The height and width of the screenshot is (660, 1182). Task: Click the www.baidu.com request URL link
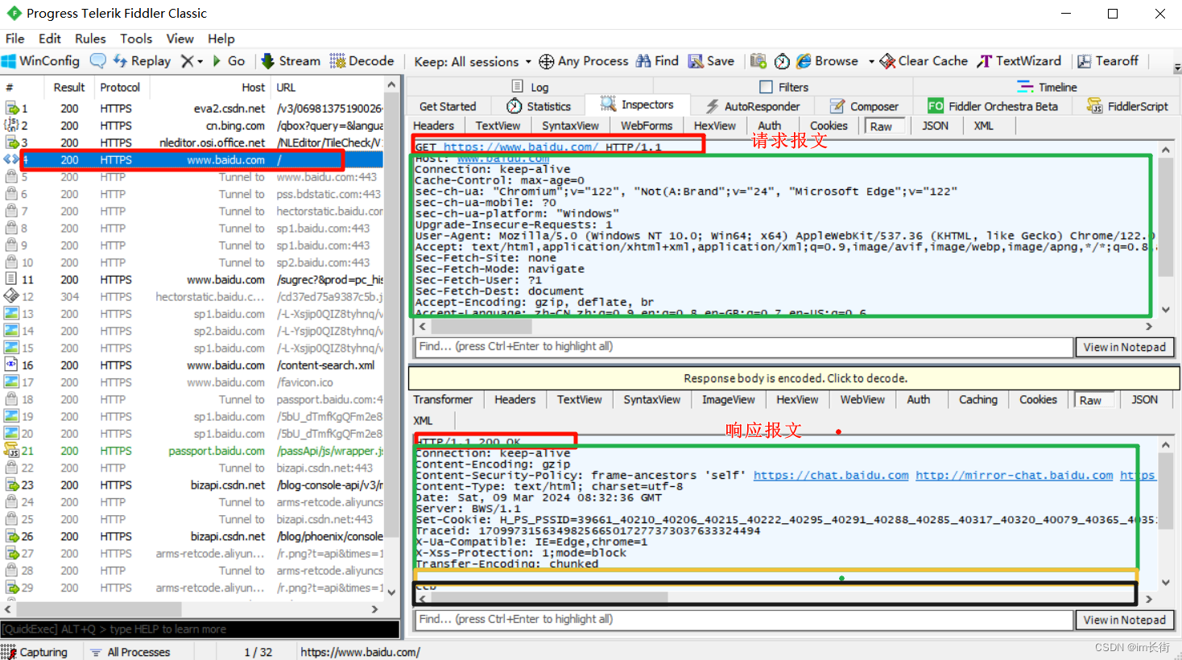click(521, 147)
